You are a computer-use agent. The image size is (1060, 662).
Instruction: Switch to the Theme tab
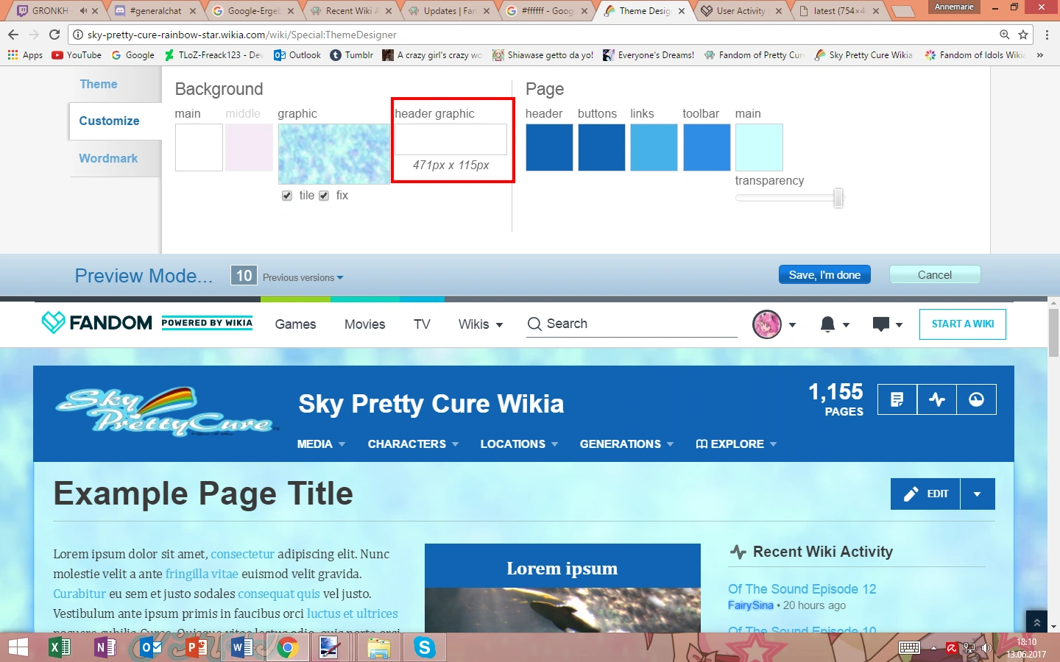click(x=99, y=85)
